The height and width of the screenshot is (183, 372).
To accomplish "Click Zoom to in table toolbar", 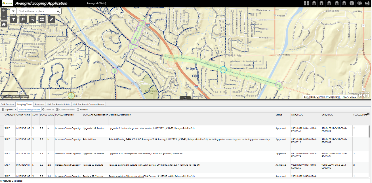I will coord(48,110).
